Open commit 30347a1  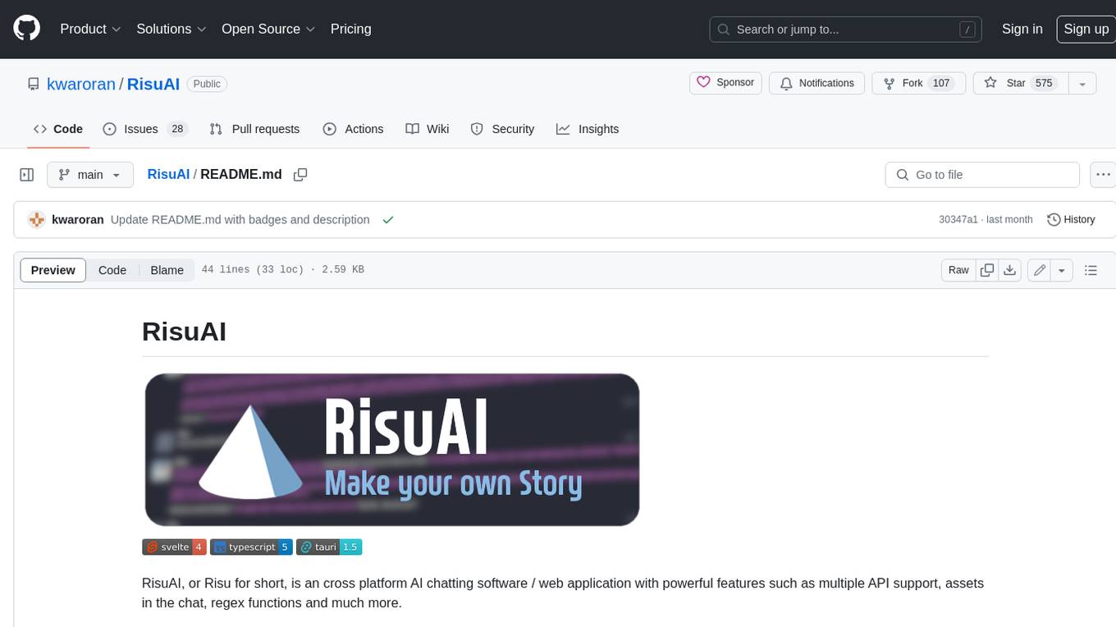coord(958,220)
